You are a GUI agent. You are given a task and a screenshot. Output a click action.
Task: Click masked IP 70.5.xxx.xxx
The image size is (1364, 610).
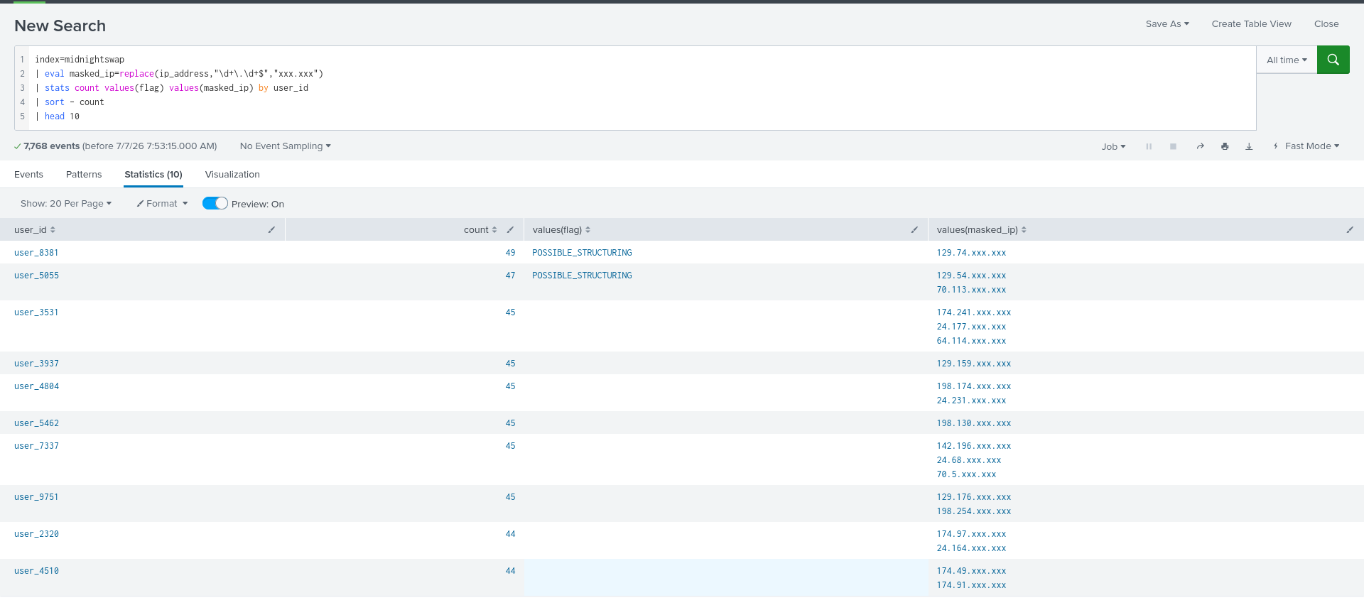tap(966, 474)
